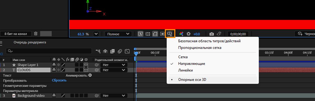315x101 pixels.
Task: Open the magnification ratio dropdown arrow
Action: (x=96, y=34)
